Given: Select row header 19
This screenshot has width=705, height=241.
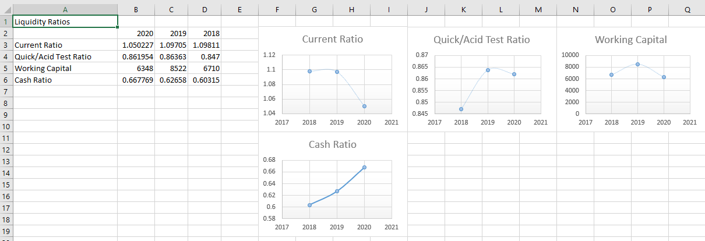Looking at the screenshot, I should point(6,231).
